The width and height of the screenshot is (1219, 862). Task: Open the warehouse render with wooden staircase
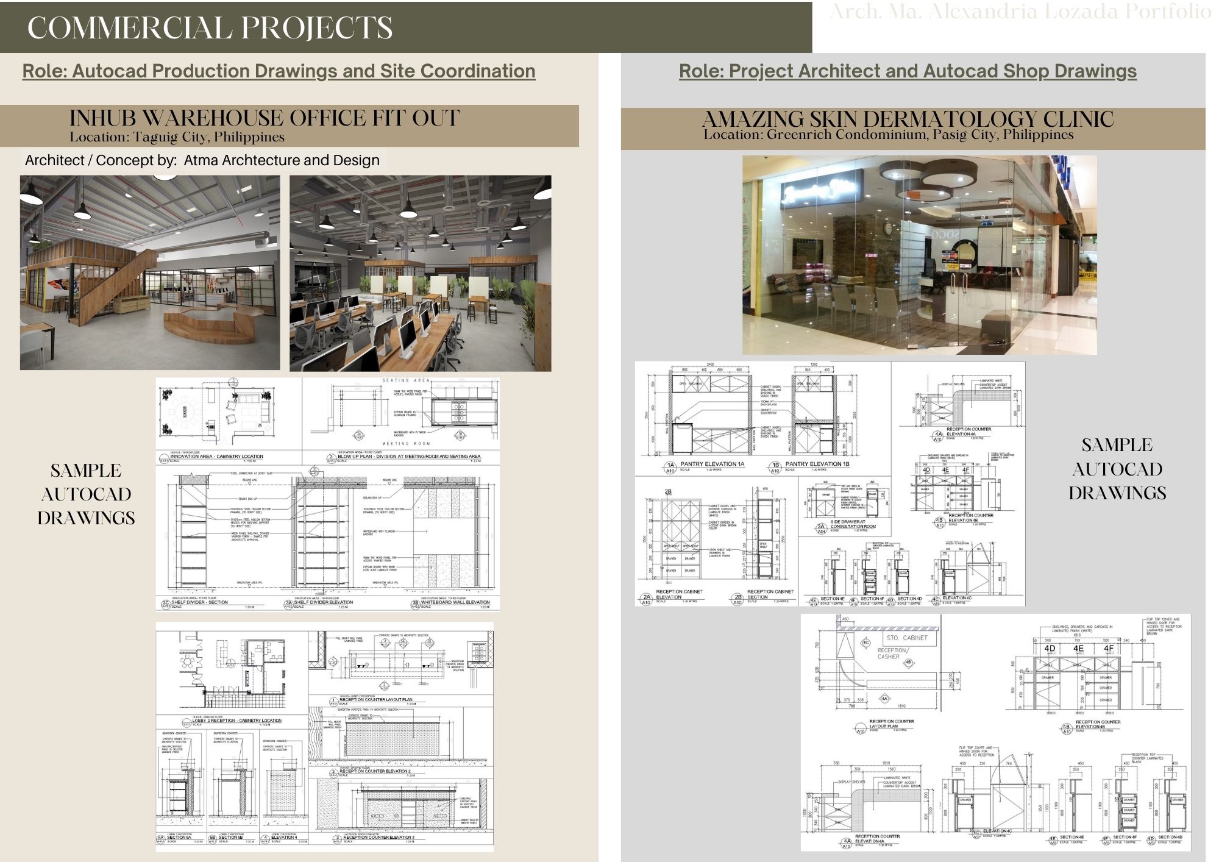(x=150, y=272)
